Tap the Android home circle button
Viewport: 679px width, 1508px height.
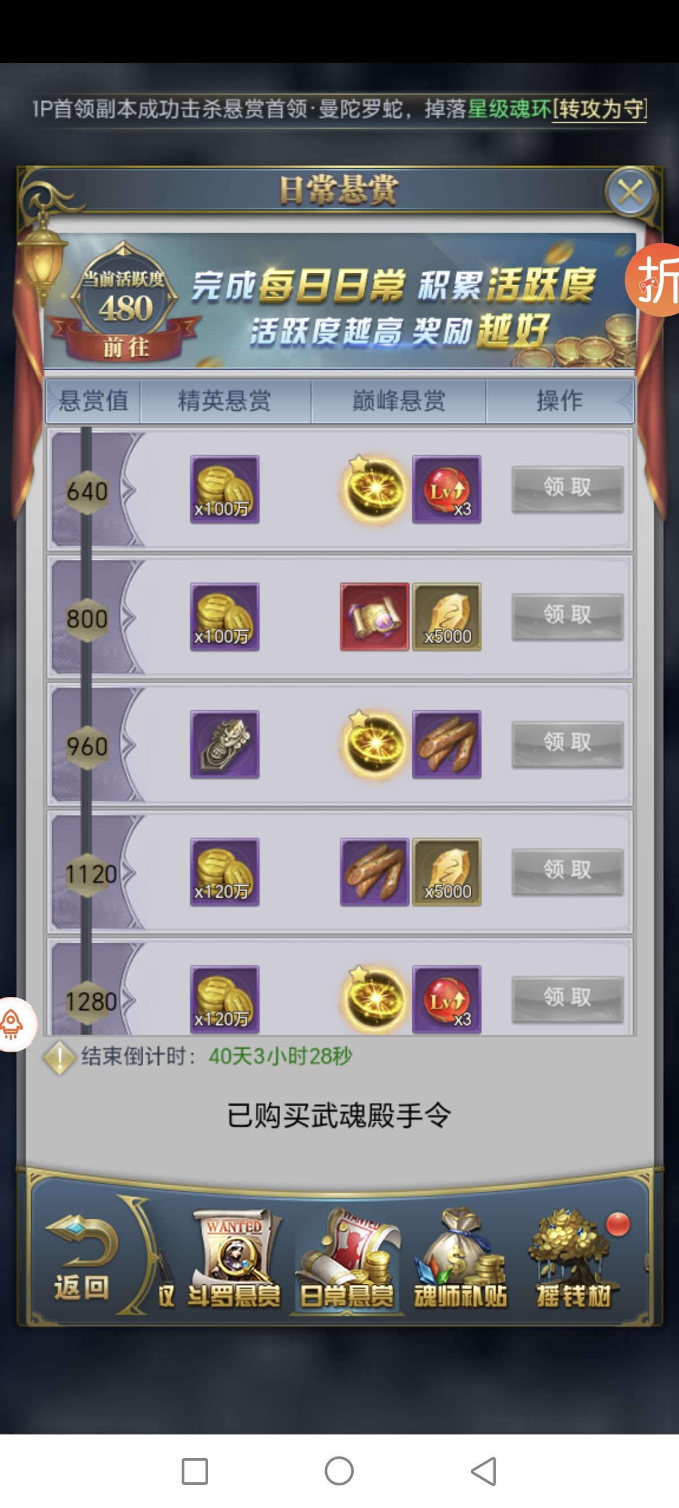(339, 1471)
